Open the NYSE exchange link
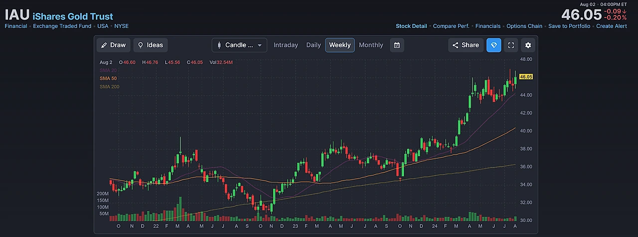Screen dimensions: 638x237 click(122, 26)
